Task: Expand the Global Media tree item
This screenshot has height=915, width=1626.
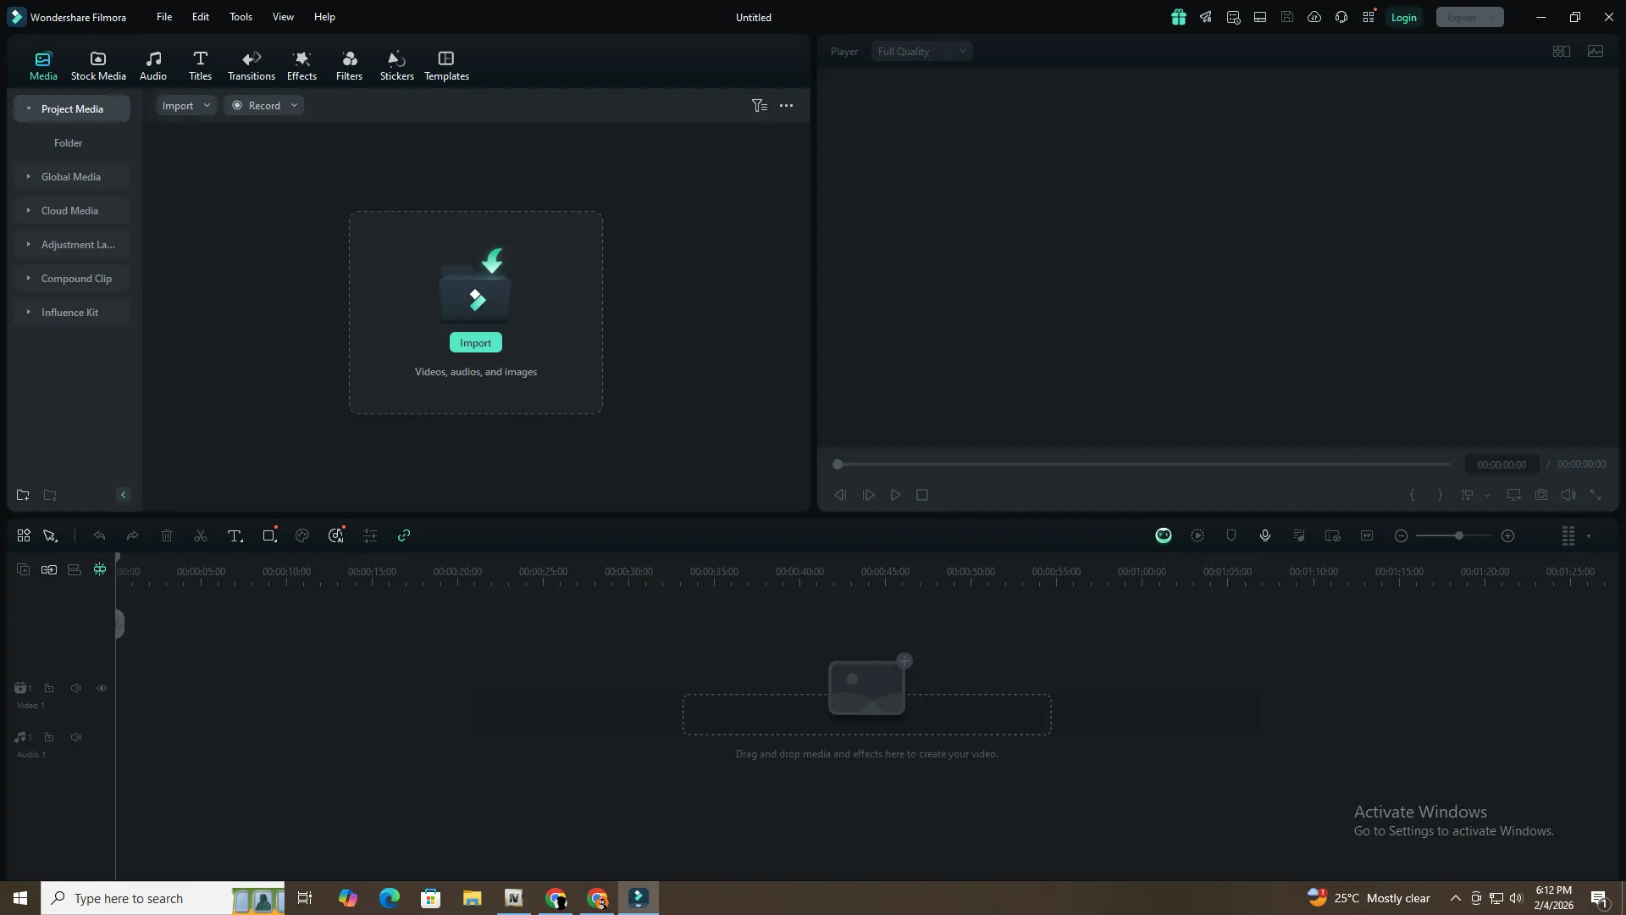Action: (29, 177)
